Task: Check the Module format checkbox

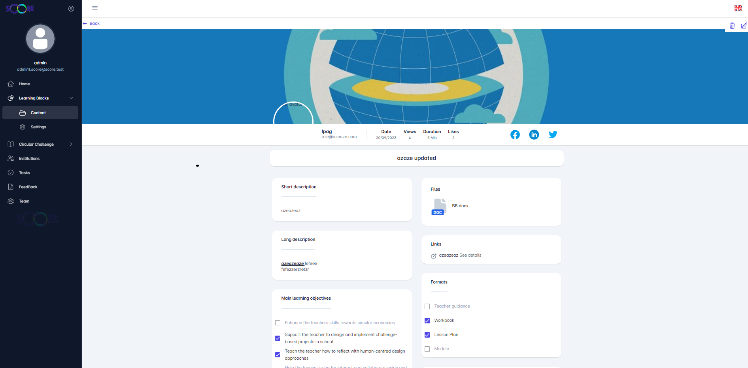Action: click(x=427, y=349)
